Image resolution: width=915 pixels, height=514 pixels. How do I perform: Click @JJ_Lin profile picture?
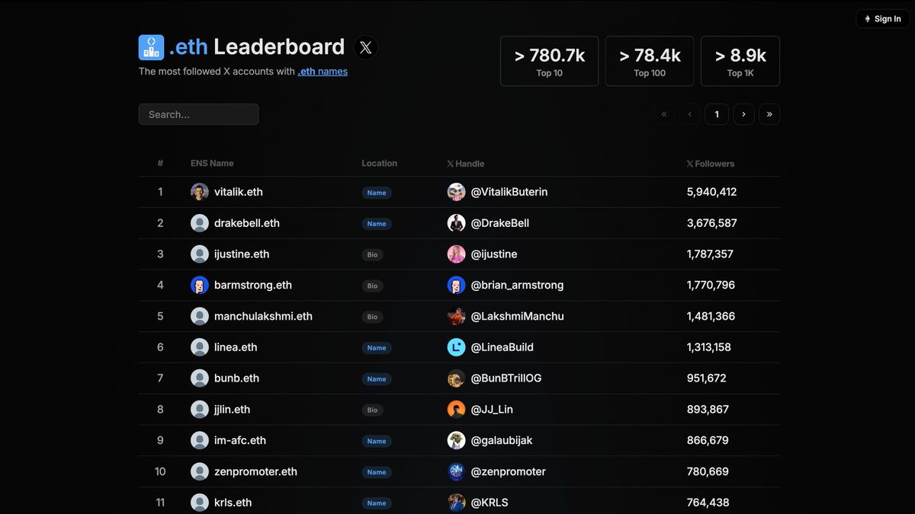[456, 410]
